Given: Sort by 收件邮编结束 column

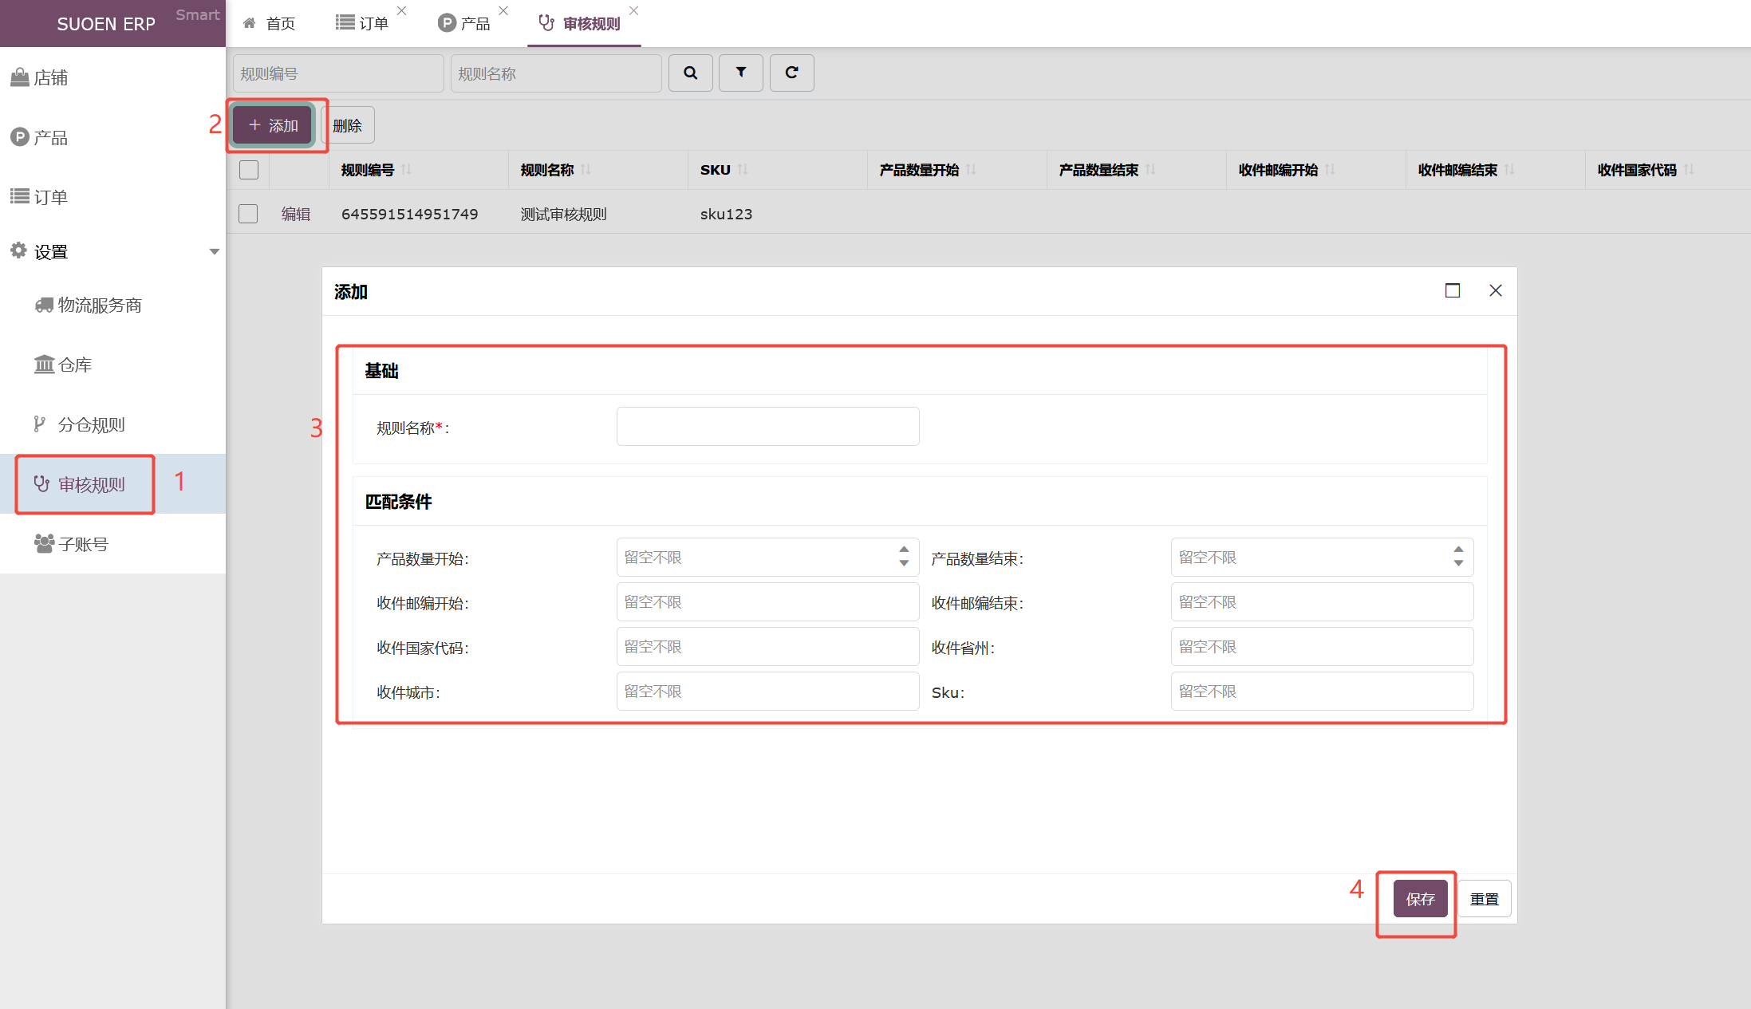Looking at the screenshot, I should 1509,169.
